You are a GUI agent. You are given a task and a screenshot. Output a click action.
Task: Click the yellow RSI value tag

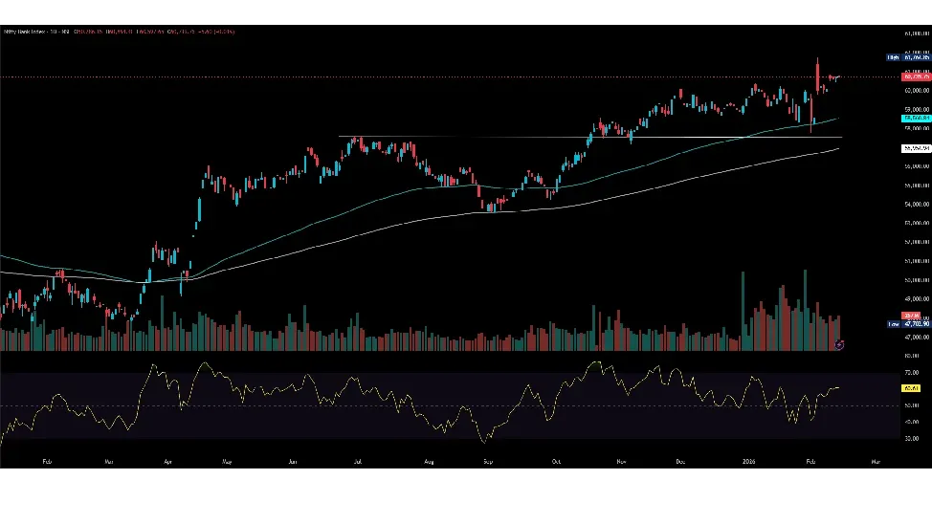[x=912, y=388]
